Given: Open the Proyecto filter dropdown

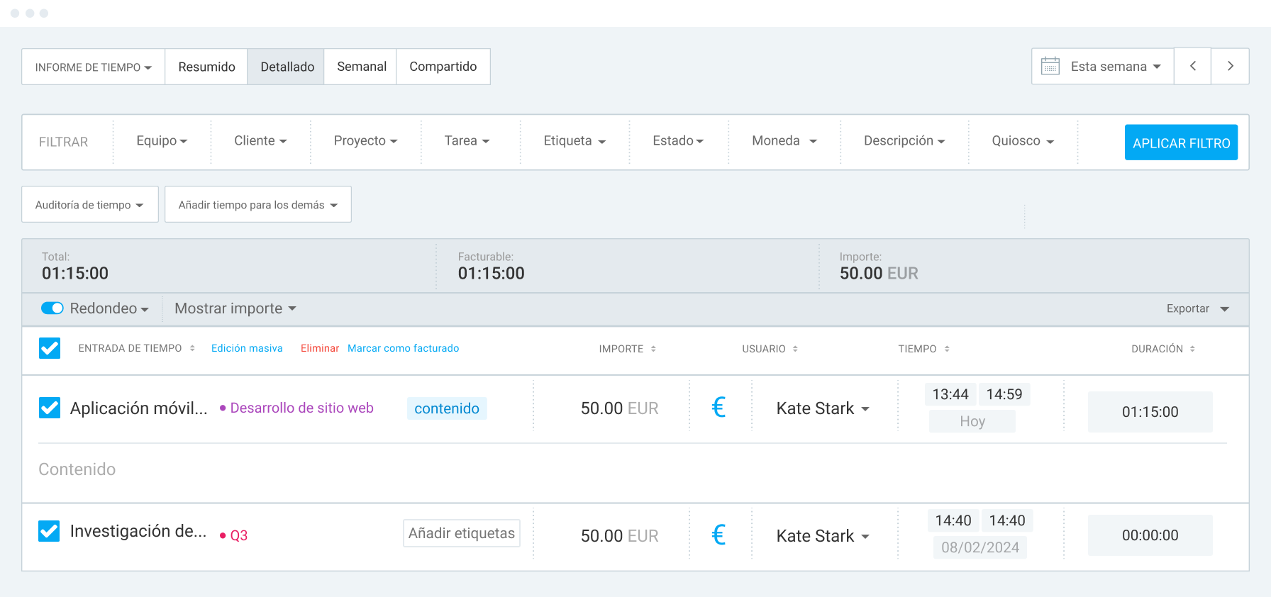Looking at the screenshot, I should tap(365, 141).
